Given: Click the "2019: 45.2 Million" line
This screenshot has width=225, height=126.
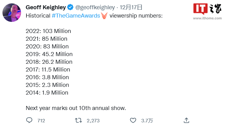Looking at the screenshot, I should (x=49, y=54).
